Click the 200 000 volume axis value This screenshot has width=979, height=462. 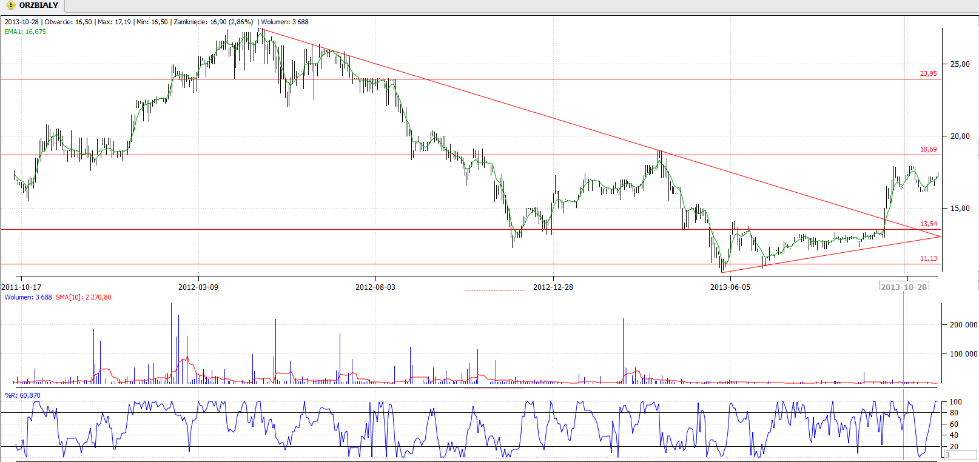tap(963, 324)
